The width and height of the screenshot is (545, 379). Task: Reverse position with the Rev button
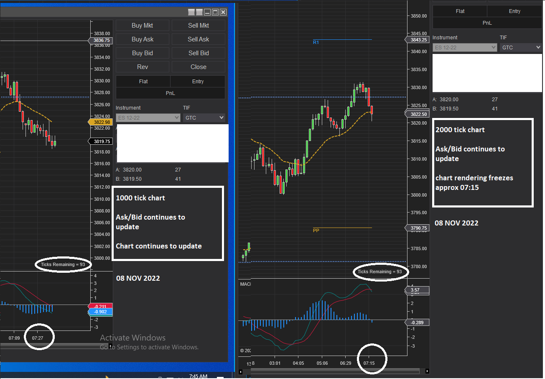(143, 67)
